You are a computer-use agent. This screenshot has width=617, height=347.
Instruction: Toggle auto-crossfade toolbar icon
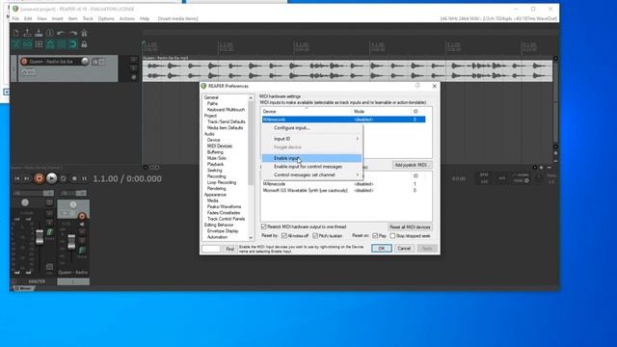point(15,44)
